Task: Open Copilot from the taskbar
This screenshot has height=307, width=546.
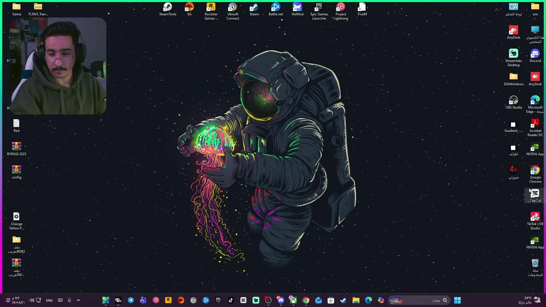Action: pyautogui.click(x=380, y=300)
